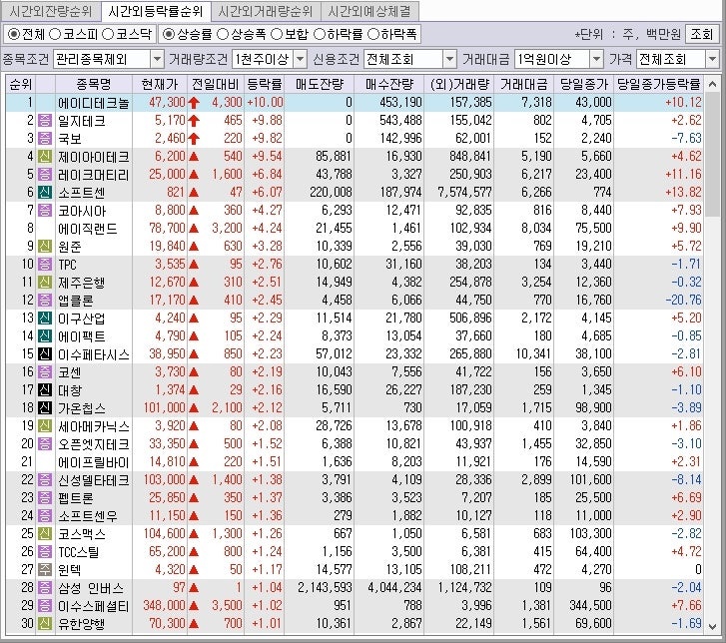Click 이수스페셜티 current price 348,000
This screenshot has height=643, width=726.
click(x=164, y=605)
